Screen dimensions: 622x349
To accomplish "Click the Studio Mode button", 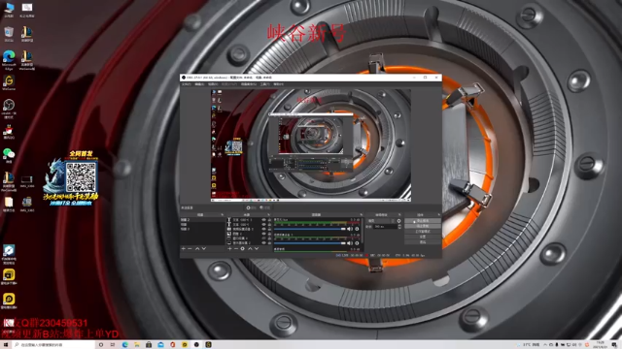I will [x=423, y=232].
